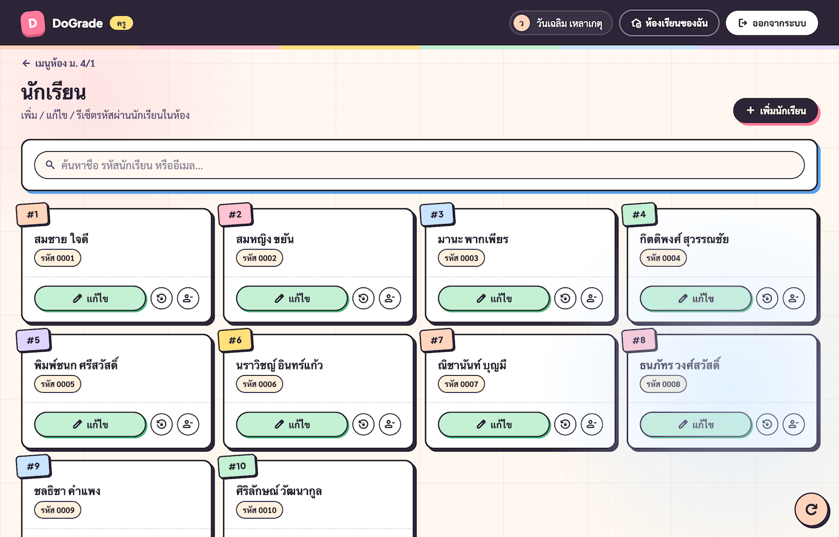Click แก้ไข on card #7

pyautogui.click(x=494, y=424)
